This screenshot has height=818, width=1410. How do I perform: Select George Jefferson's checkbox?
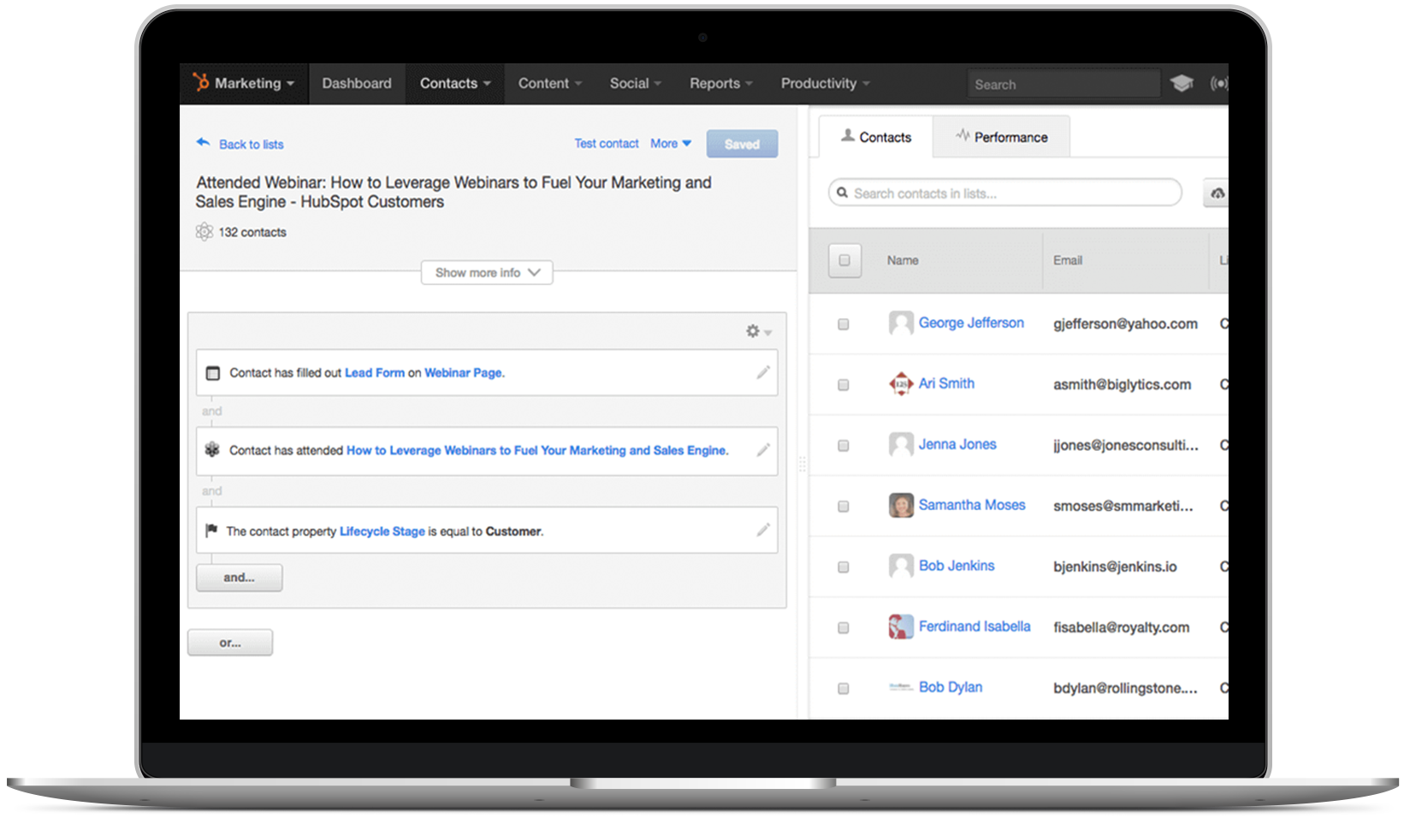point(844,324)
